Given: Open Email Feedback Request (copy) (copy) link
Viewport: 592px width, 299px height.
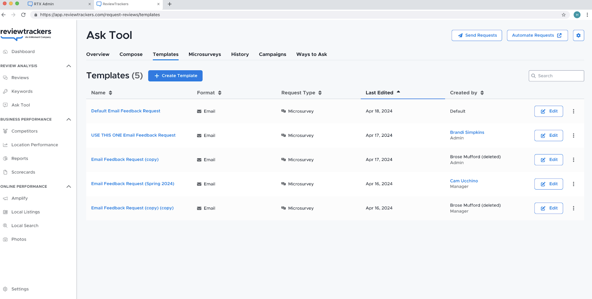Looking at the screenshot, I should (x=132, y=208).
